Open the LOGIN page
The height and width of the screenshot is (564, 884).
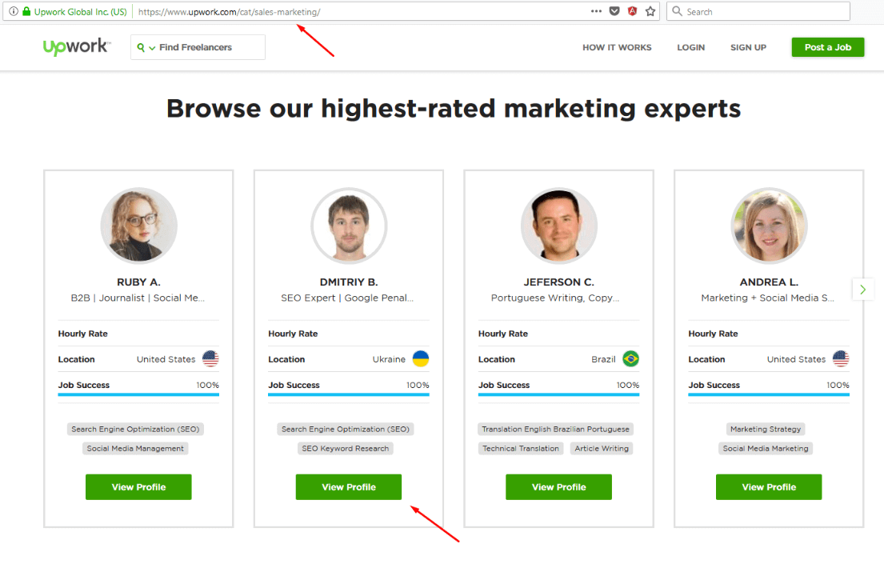pyautogui.click(x=690, y=47)
